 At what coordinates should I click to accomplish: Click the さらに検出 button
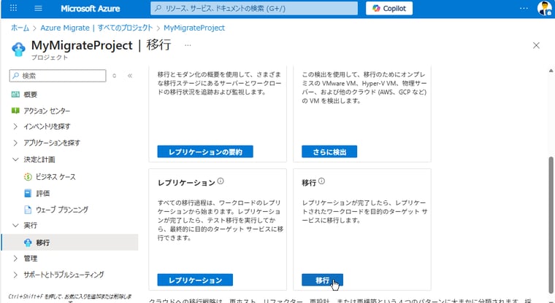click(x=329, y=151)
